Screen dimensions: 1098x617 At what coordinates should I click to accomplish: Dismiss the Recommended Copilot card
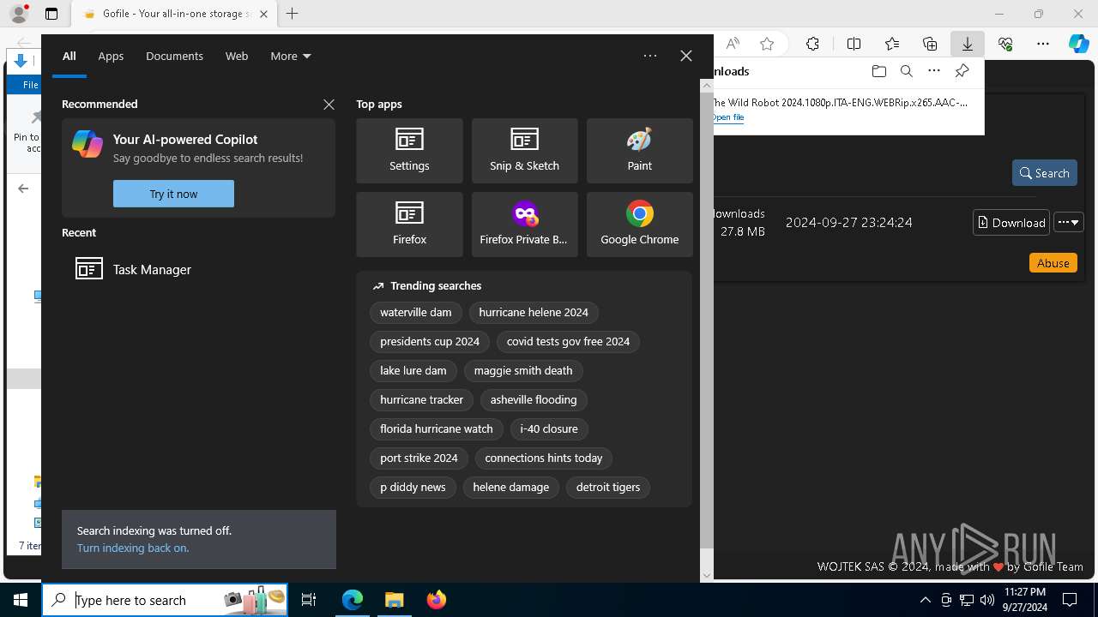(x=329, y=105)
